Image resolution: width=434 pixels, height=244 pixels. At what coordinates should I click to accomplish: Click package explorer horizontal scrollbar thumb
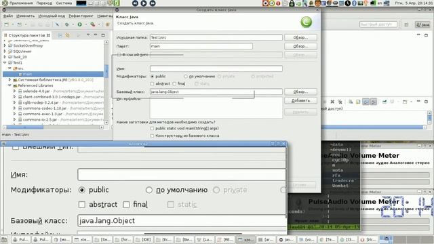pos(24,127)
